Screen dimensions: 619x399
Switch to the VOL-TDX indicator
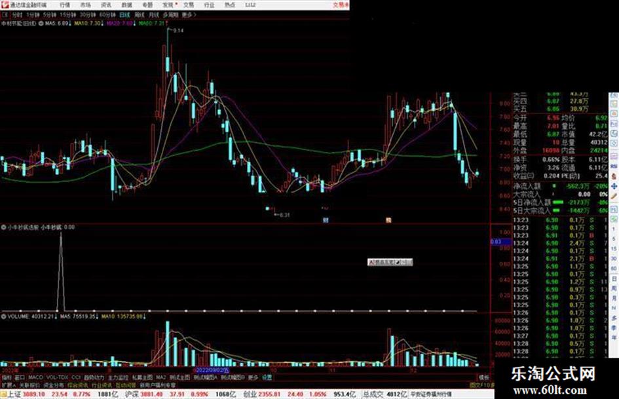point(58,377)
